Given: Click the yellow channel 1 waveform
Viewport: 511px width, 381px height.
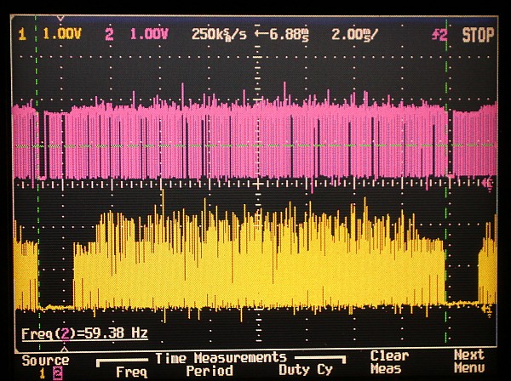Looking at the screenshot, I should click(x=255, y=264).
